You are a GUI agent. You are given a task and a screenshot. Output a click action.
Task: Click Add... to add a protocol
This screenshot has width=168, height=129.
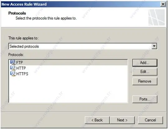145,63
